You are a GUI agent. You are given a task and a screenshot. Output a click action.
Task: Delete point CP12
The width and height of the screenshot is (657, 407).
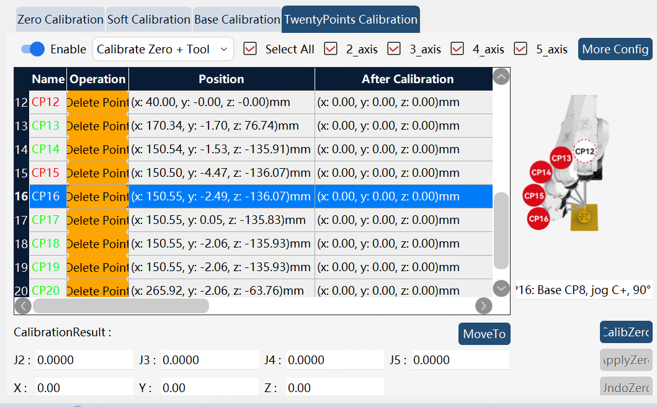(97, 102)
